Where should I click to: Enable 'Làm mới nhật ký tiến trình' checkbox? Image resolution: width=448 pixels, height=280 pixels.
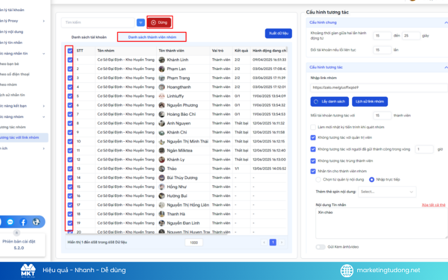click(x=313, y=127)
